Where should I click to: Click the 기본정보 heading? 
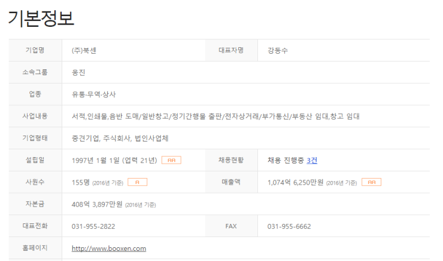41,18
